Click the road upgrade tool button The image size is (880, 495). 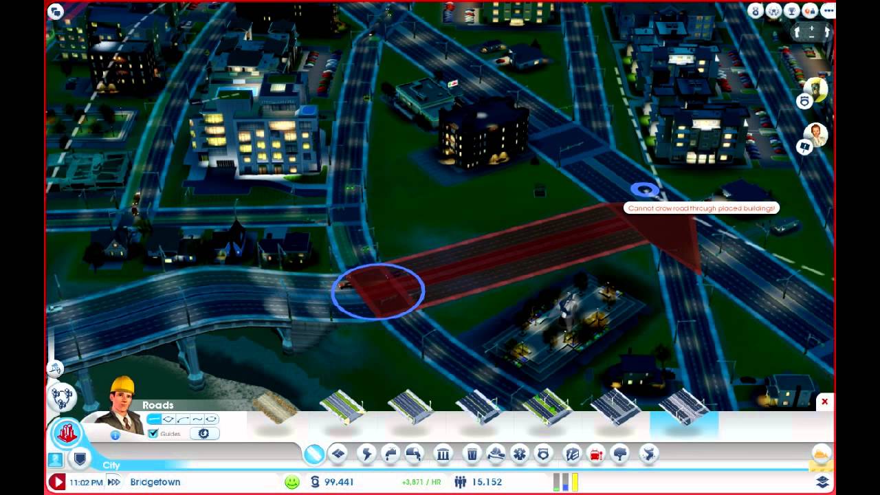(203, 433)
